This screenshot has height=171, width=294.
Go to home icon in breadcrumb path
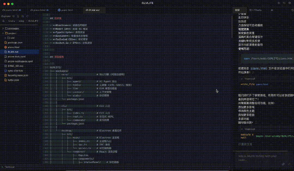click(4, 21)
